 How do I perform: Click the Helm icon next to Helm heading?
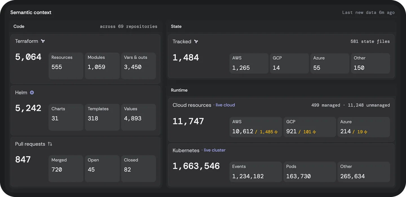tap(32, 93)
